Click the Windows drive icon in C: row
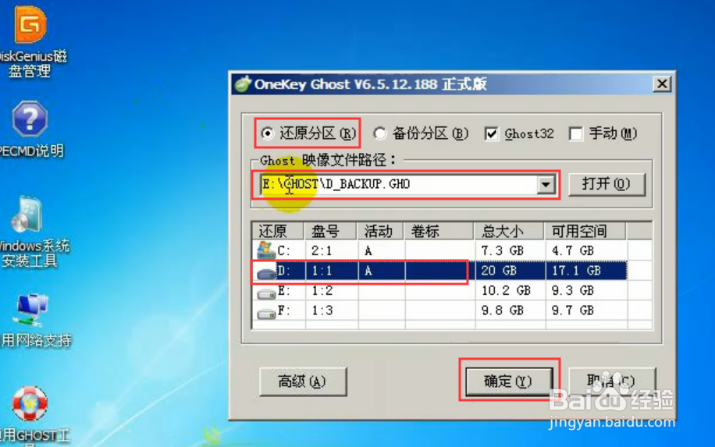Viewport: 715px width, 447px height. point(266,250)
